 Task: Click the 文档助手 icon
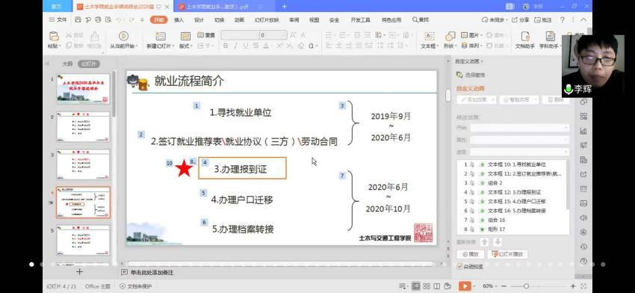click(525, 36)
